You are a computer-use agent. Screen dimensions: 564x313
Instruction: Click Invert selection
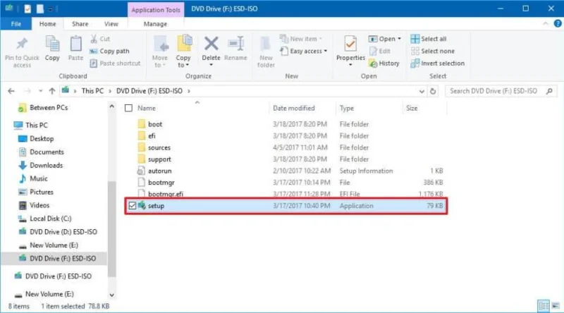point(438,63)
